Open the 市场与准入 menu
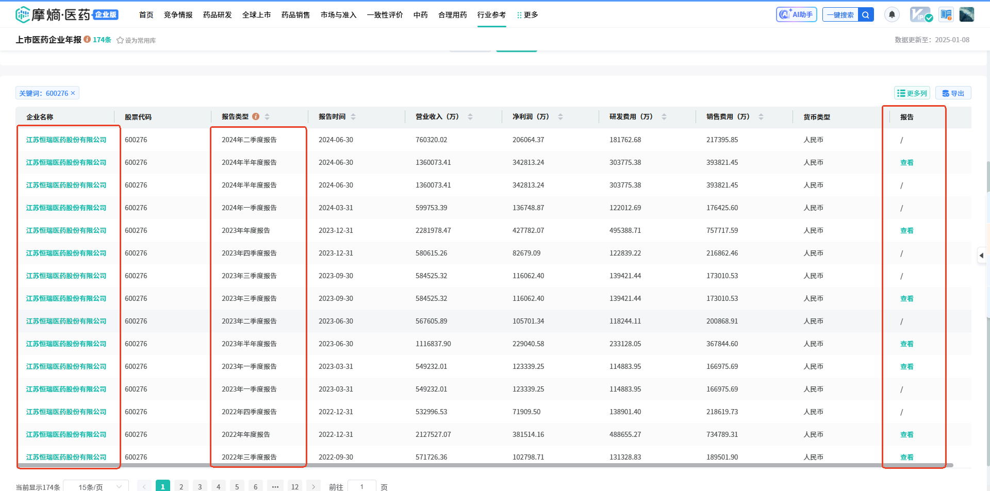 pyautogui.click(x=339, y=15)
